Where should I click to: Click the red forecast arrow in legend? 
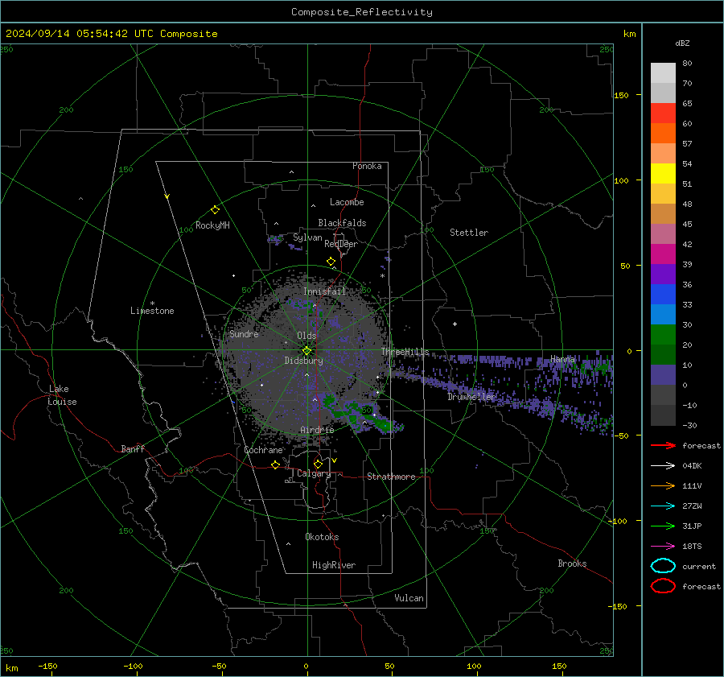point(663,445)
